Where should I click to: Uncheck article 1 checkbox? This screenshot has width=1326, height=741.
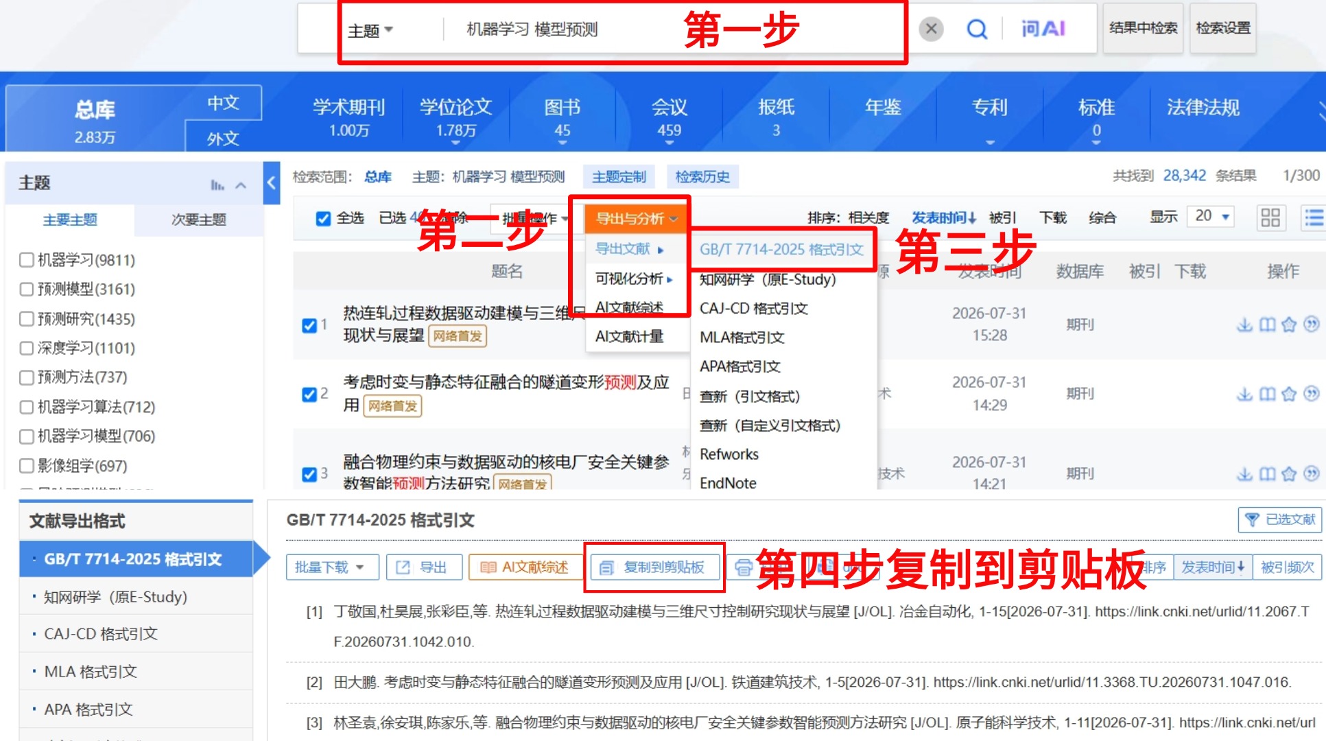pyautogui.click(x=309, y=325)
